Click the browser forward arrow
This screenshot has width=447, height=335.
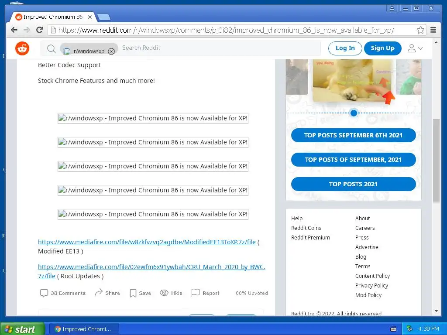click(27, 30)
